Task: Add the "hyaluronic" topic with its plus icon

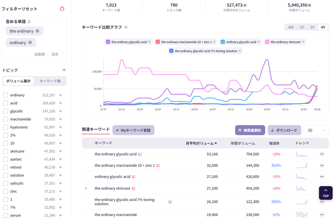Action: [x=61, y=127]
